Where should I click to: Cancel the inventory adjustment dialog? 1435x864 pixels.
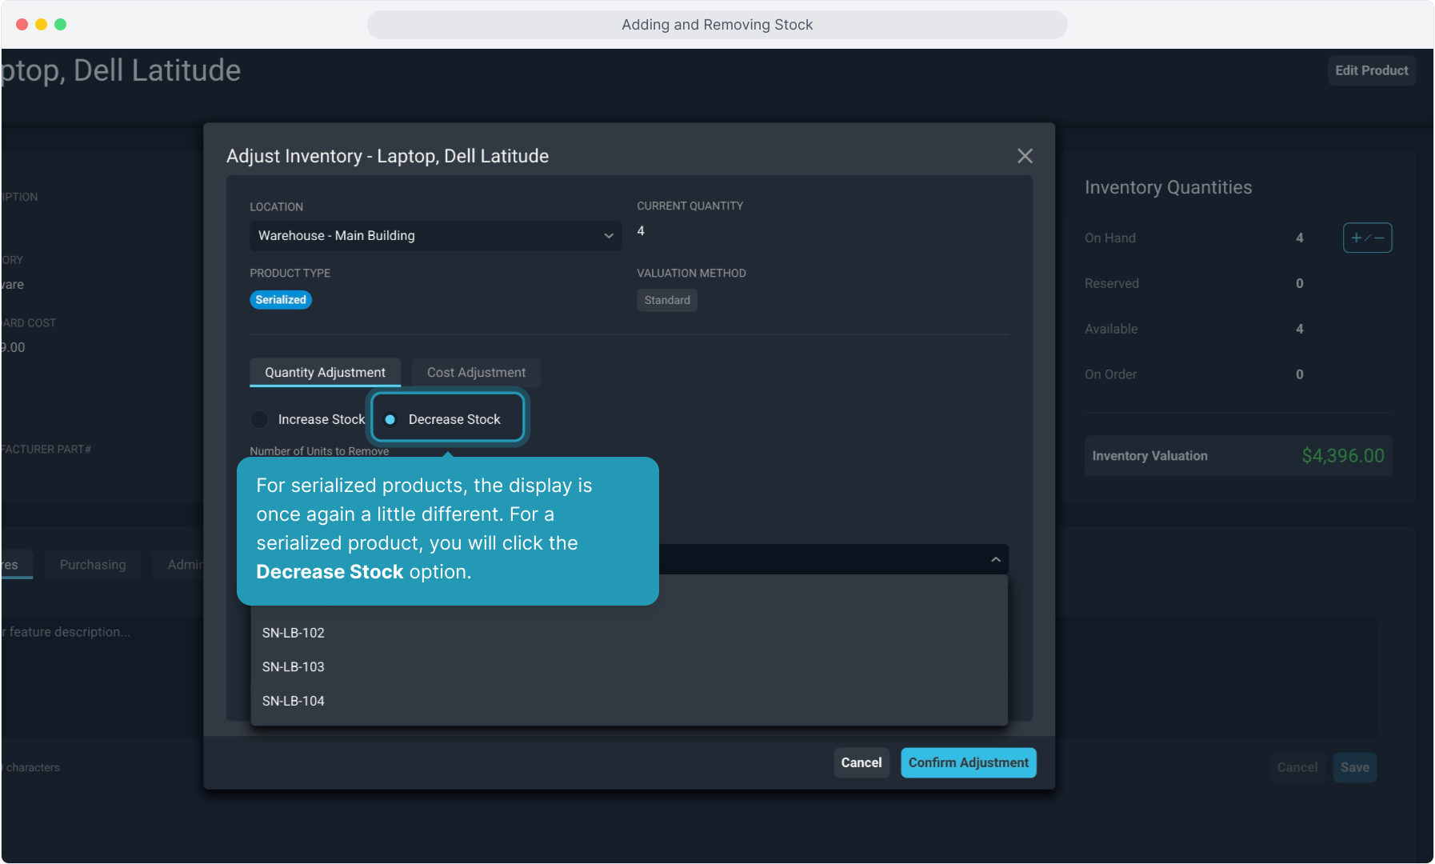(861, 762)
